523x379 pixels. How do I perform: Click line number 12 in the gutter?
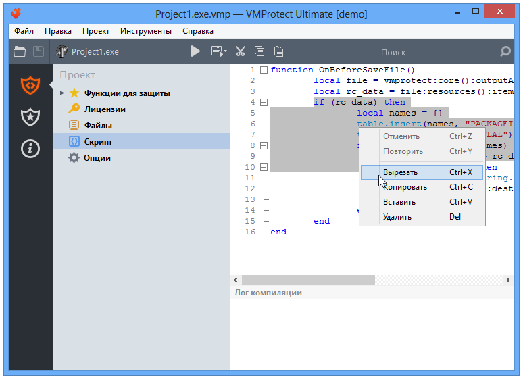[x=250, y=188]
